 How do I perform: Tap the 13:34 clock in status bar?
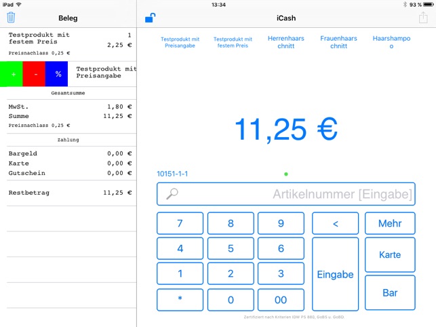218,5
